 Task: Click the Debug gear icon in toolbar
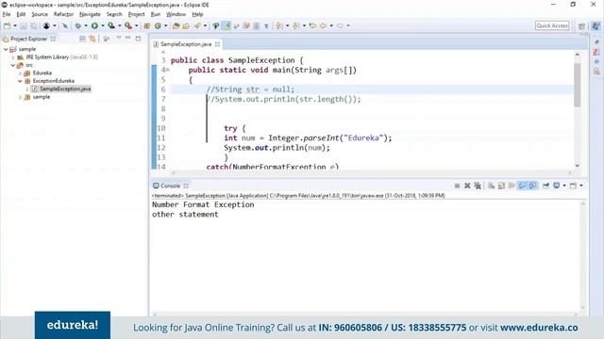pyautogui.click(x=78, y=25)
